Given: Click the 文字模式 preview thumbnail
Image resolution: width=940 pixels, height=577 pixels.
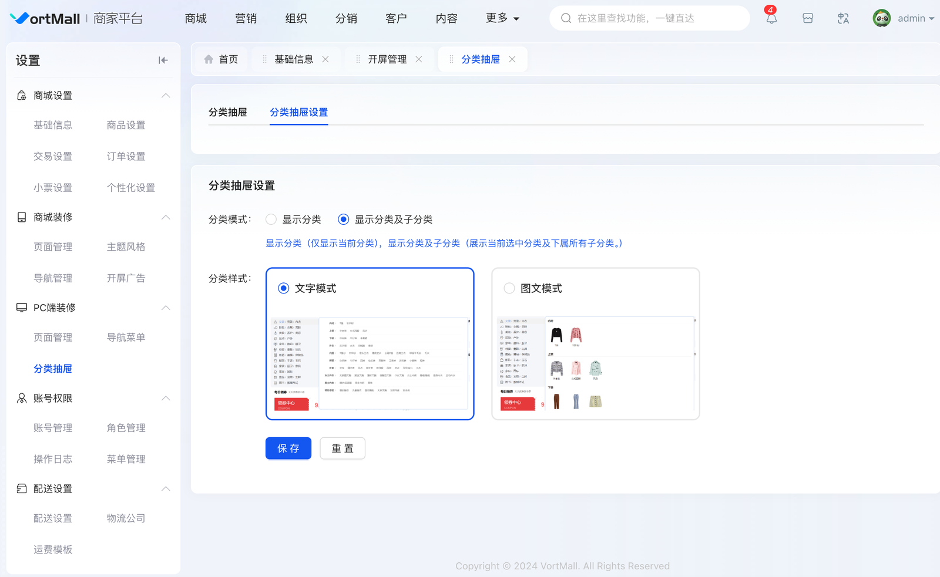Looking at the screenshot, I should tap(370, 364).
